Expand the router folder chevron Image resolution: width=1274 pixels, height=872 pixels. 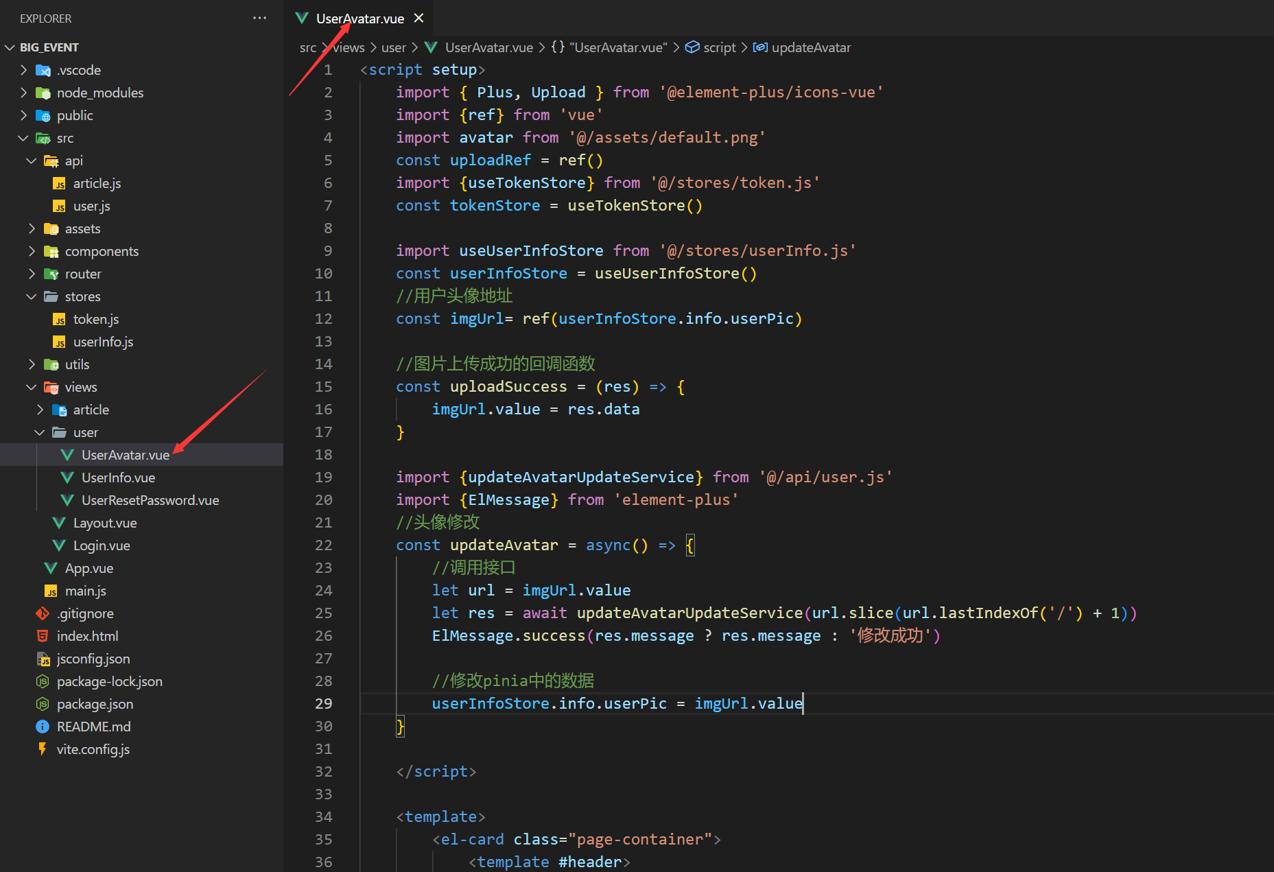(x=32, y=274)
